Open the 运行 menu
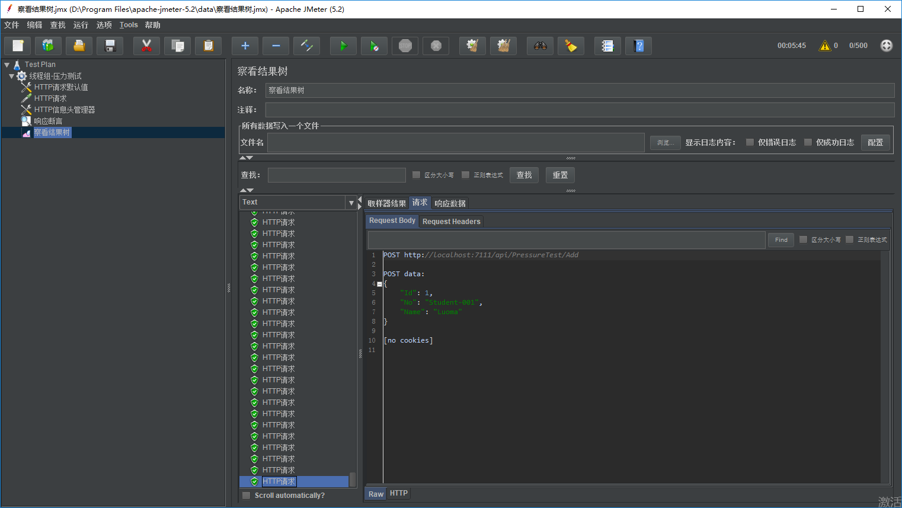 [81, 25]
